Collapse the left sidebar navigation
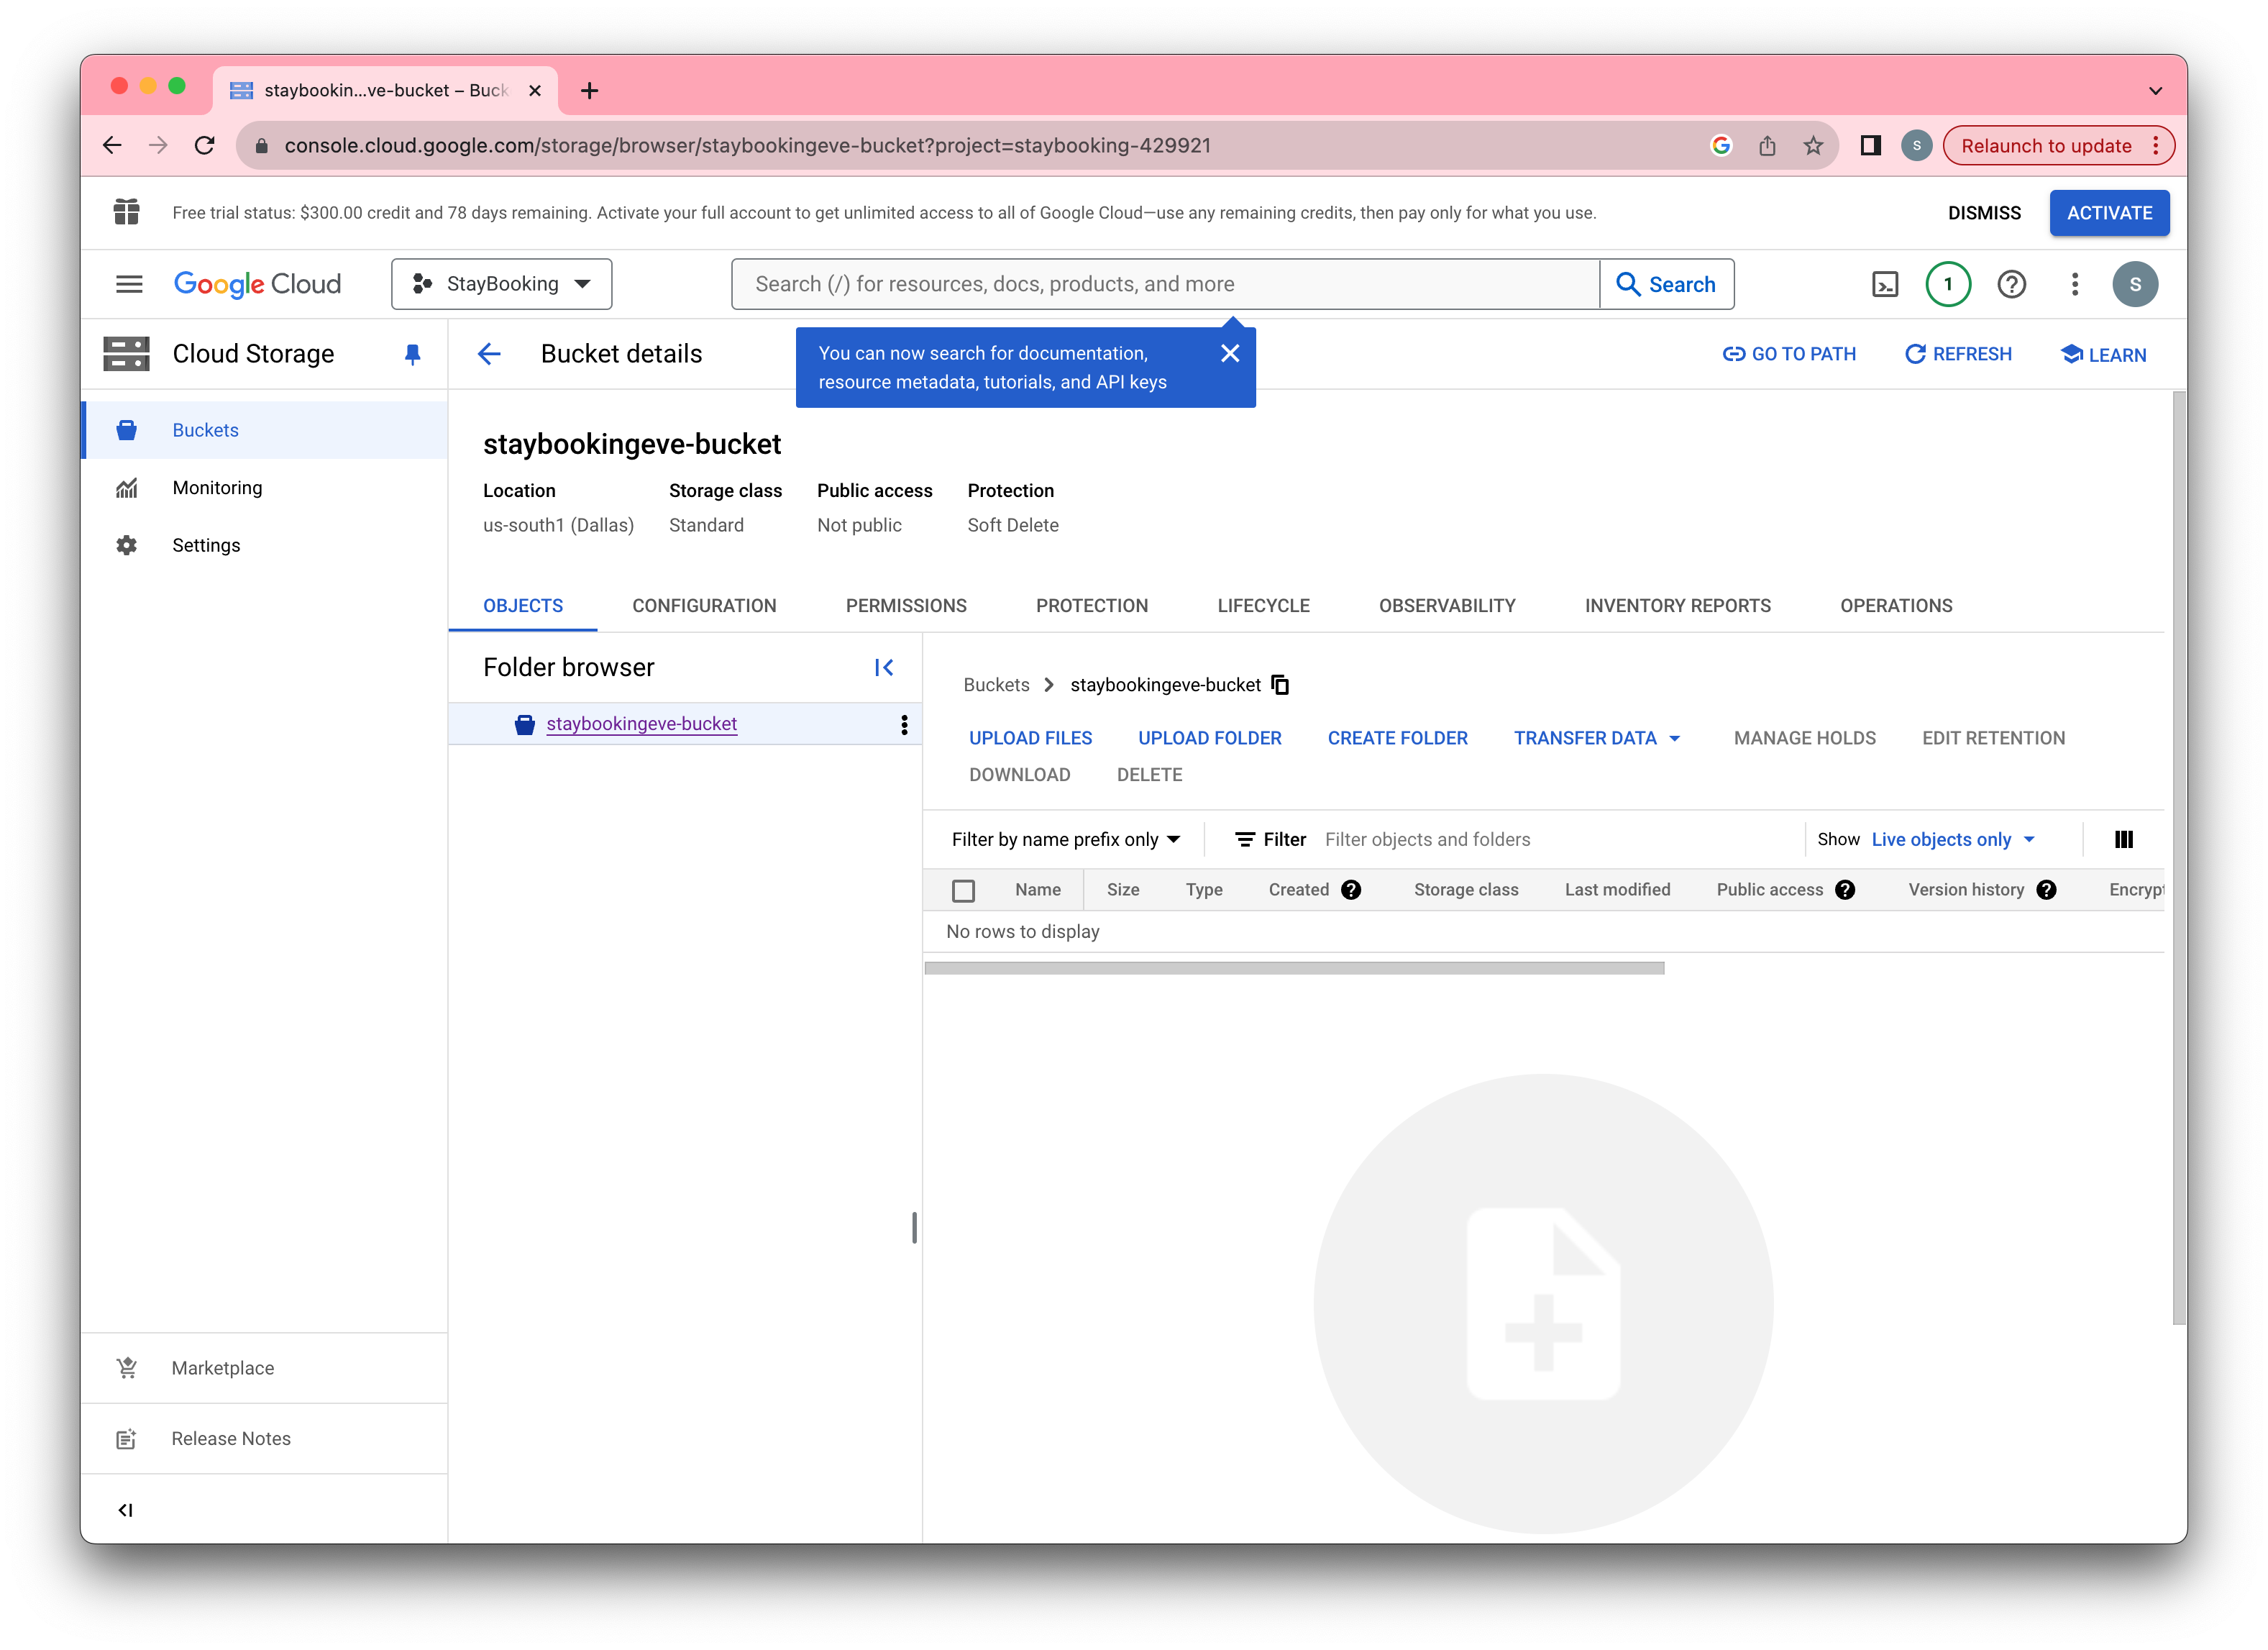The width and height of the screenshot is (2268, 1650). [126, 1510]
